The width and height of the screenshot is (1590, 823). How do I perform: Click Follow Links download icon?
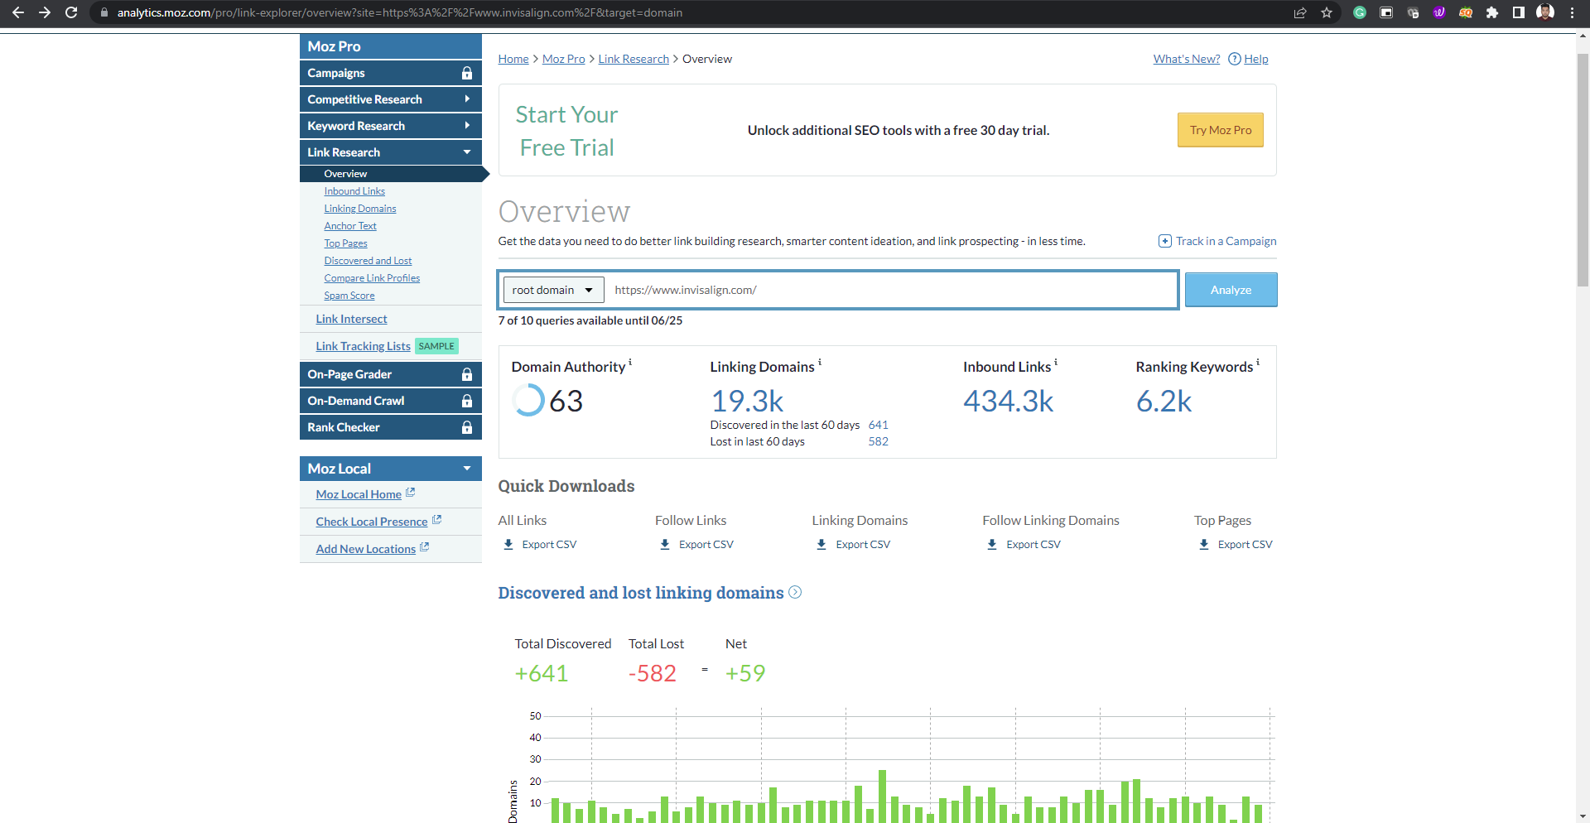(x=665, y=544)
